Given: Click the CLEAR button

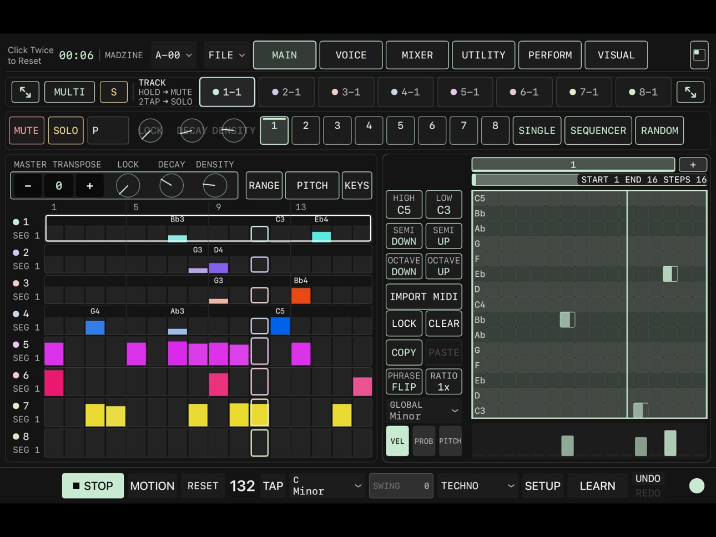Looking at the screenshot, I should coord(444,324).
